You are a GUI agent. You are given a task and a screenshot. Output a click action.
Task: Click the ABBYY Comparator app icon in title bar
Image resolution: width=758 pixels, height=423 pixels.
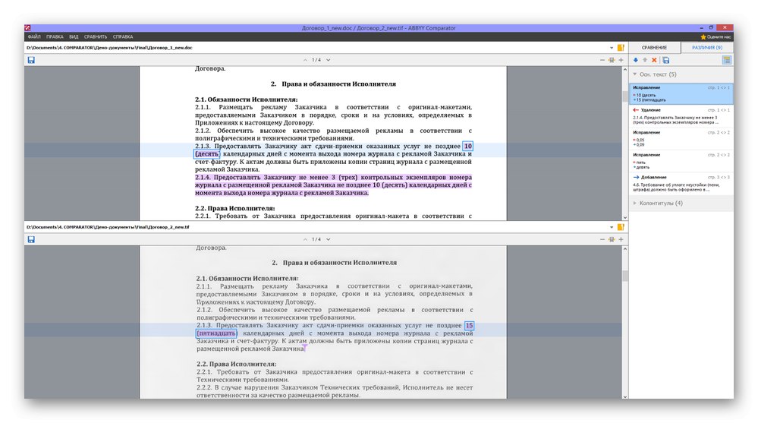point(27,28)
